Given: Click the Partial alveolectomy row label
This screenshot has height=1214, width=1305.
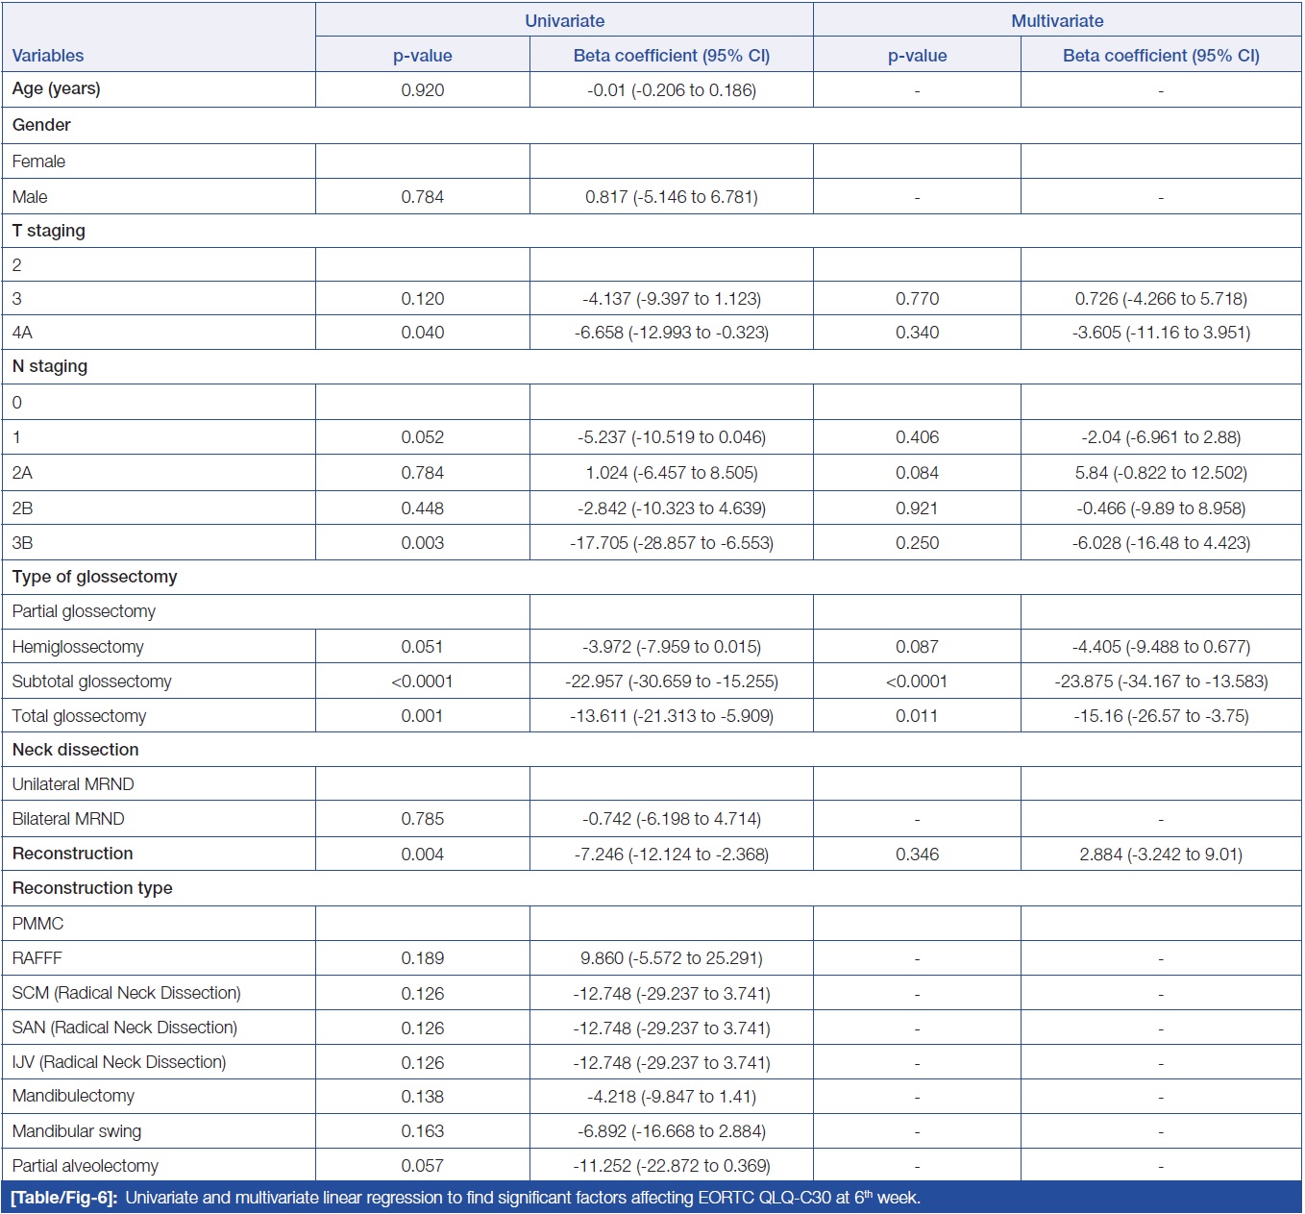Looking at the screenshot, I should point(85,1166).
